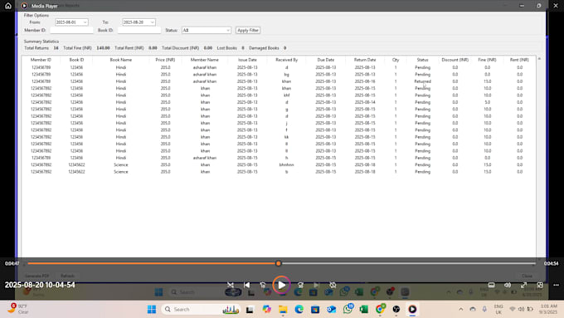The width and height of the screenshot is (564, 318).
Task: Open the Windows Start menu
Action: (x=152, y=310)
